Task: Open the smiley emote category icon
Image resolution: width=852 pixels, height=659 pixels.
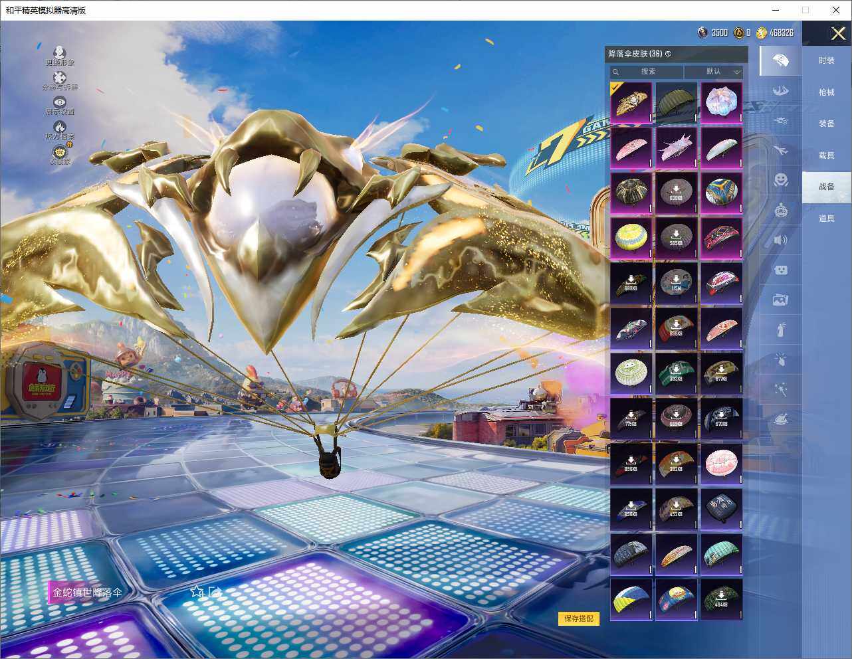Action: [781, 180]
